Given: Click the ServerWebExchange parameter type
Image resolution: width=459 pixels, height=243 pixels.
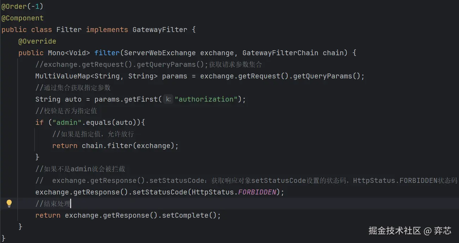Looking at the screenshot, I should [x=160, y=53].
